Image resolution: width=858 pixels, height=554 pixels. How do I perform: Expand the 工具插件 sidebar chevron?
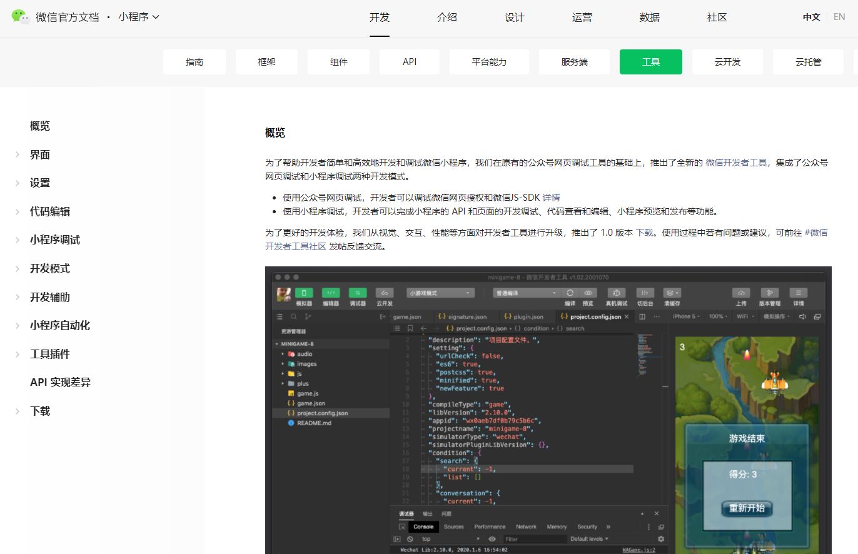pyautogui.click(x=18, y=354)
